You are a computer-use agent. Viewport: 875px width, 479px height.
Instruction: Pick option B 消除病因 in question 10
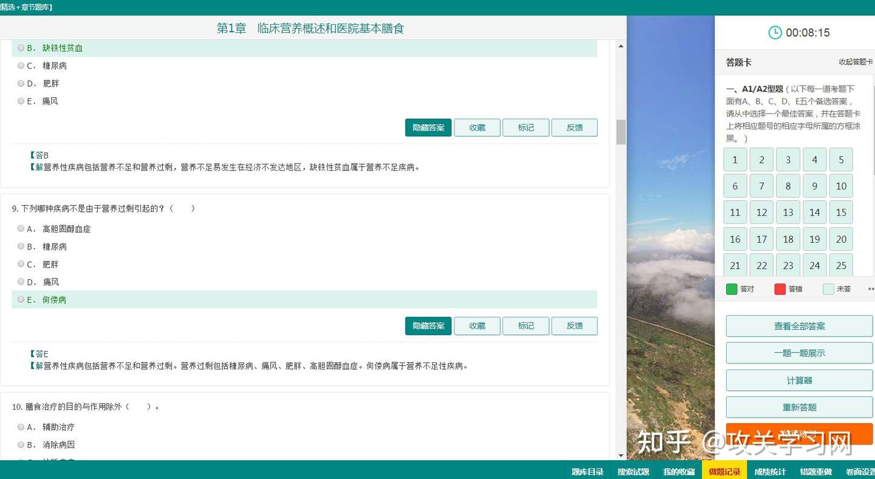21,444
